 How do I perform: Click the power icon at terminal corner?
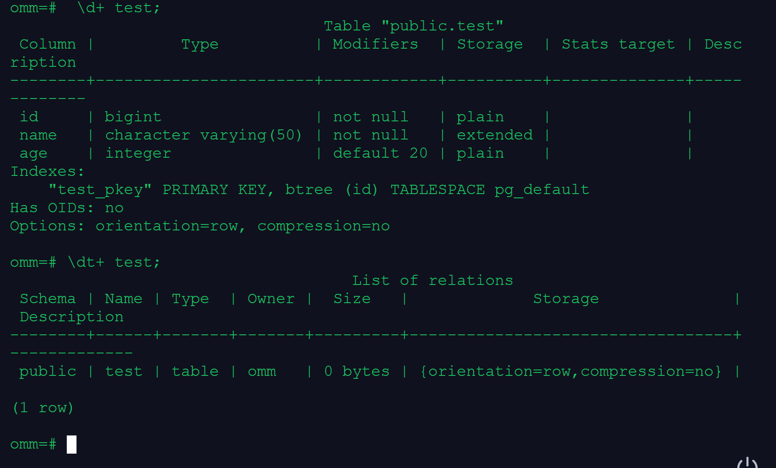tap(748, 463)
